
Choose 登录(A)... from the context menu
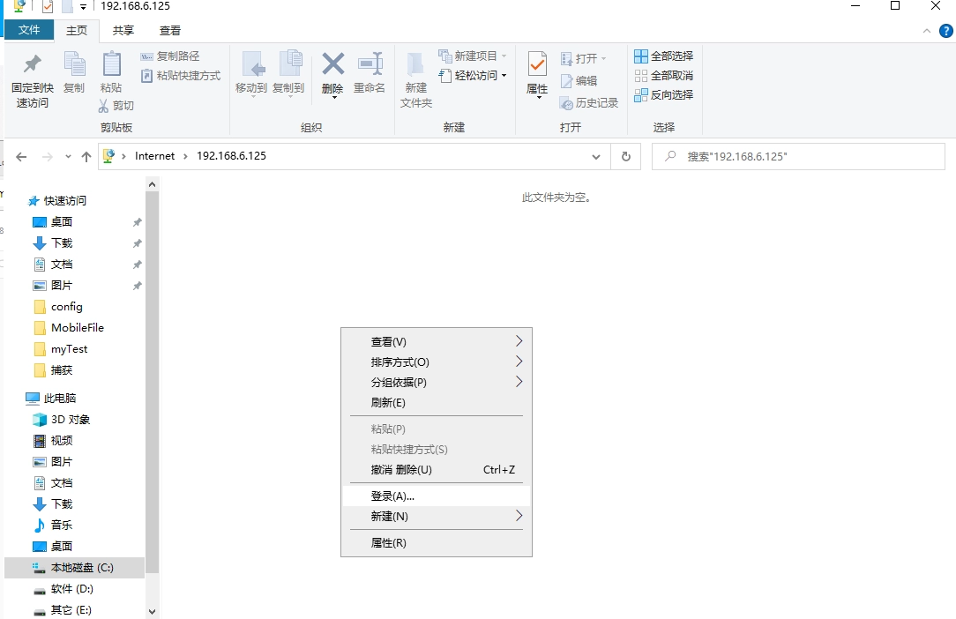tap(395, 496)
